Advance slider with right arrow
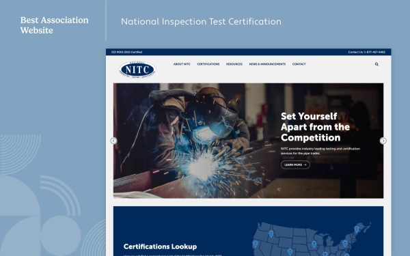410x256 pixels. [383, 141]
